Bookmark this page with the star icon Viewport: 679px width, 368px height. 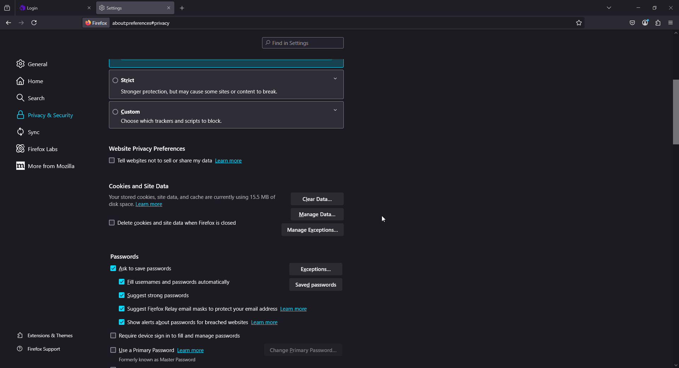point(579,23)
